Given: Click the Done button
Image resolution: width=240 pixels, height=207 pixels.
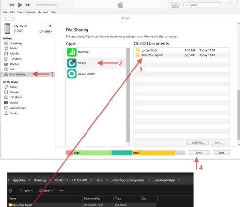Looking at the screenshot, I should click(x=221, y=153).
